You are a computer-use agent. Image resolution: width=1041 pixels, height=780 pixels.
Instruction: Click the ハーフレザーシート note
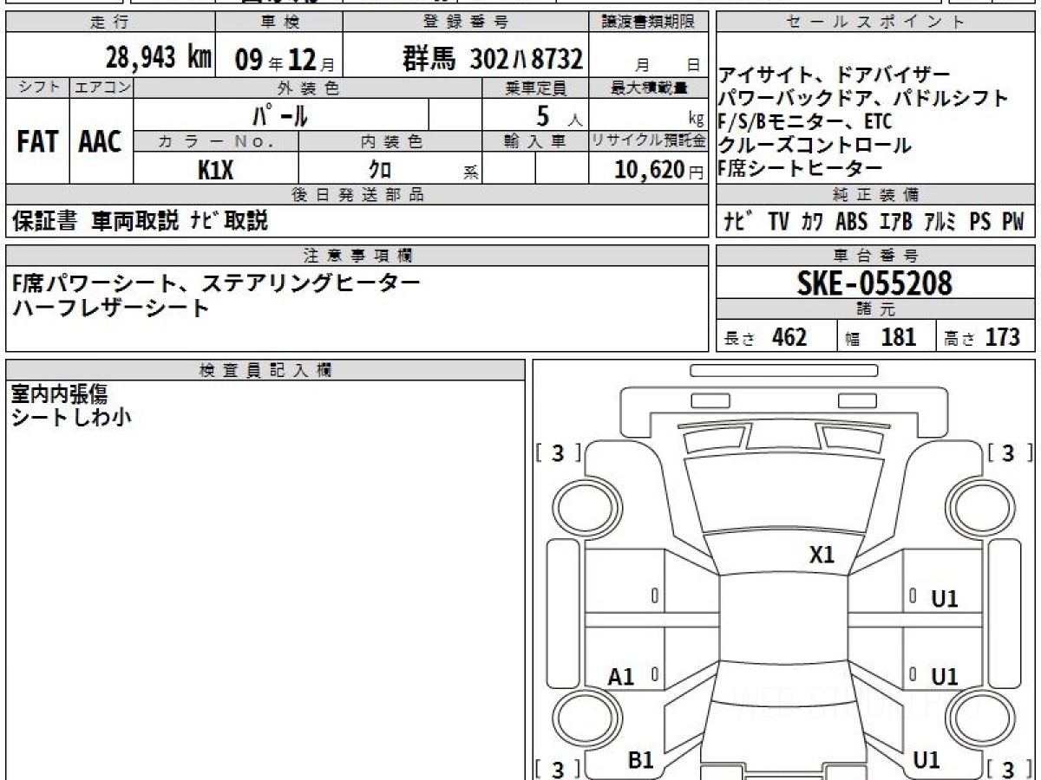pos(110,307)
